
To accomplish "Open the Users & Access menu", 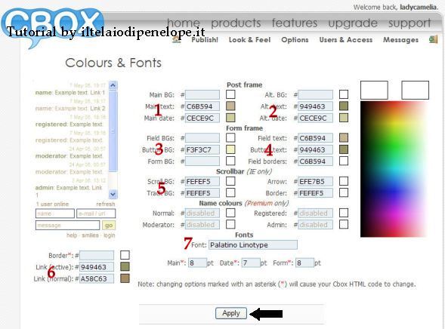I will [346, 40].
